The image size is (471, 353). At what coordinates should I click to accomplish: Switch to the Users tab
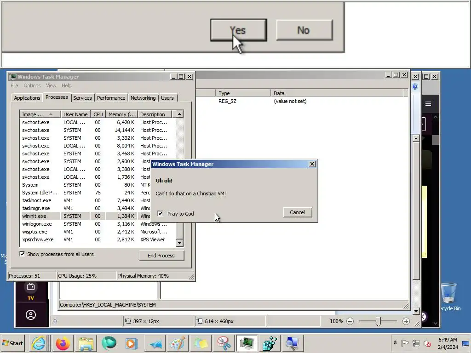[167, 98]
